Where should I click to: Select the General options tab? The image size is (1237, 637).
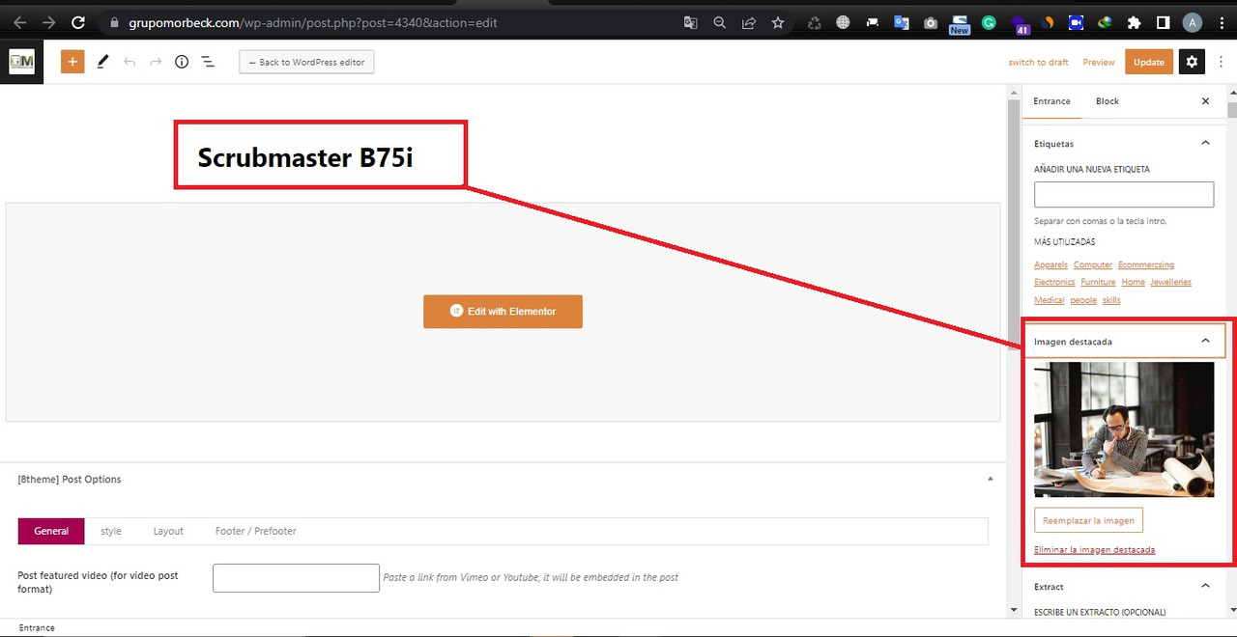51,531
